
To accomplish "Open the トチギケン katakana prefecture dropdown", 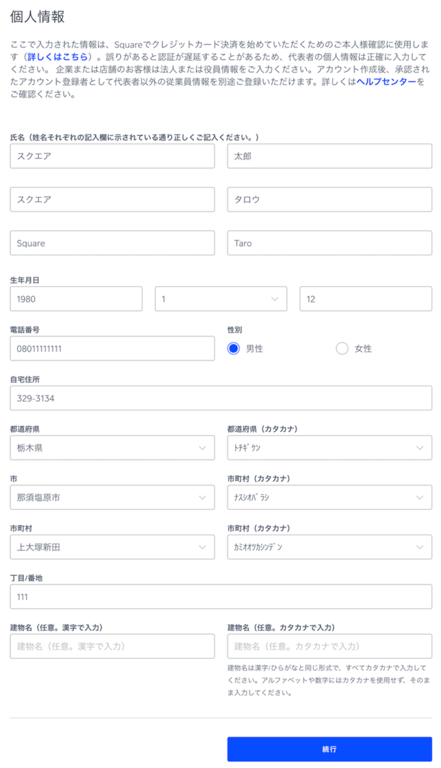I will click(329, 448).
